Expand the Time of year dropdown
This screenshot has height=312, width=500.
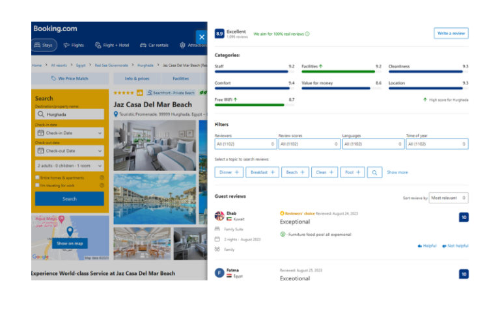click(437, 144)
